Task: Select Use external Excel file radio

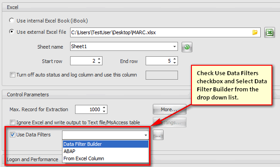Action: click(x=12, y=32)
